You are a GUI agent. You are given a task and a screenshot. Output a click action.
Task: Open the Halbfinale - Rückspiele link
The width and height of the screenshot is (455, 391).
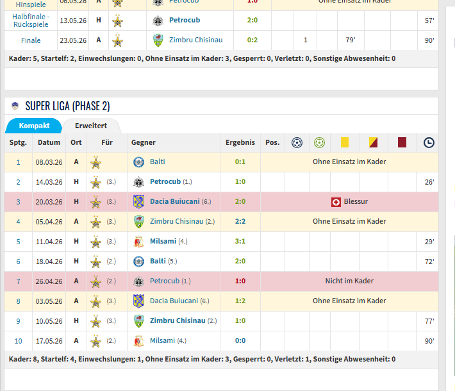pos(31,21)
